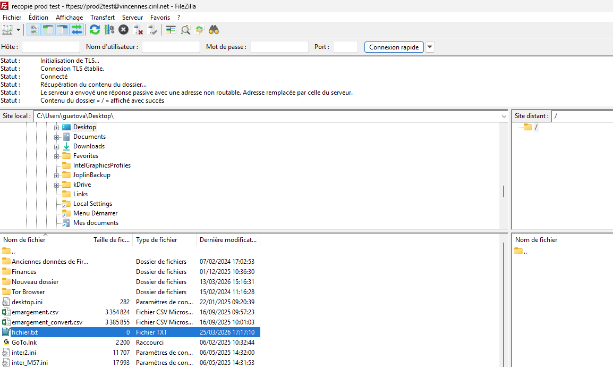
Task: Click the binoculars file search icon
Action: (214, 30)
